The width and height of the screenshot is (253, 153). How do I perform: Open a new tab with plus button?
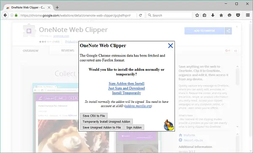57,8
